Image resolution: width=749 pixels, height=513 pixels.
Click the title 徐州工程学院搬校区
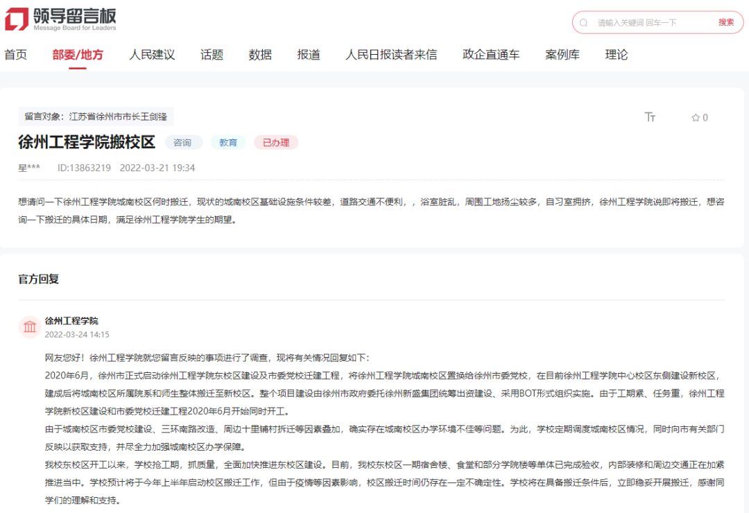coord(87,142)
